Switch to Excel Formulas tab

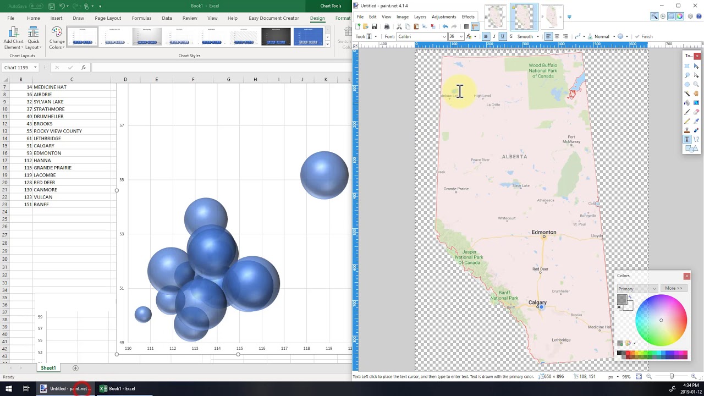[141, 18]
